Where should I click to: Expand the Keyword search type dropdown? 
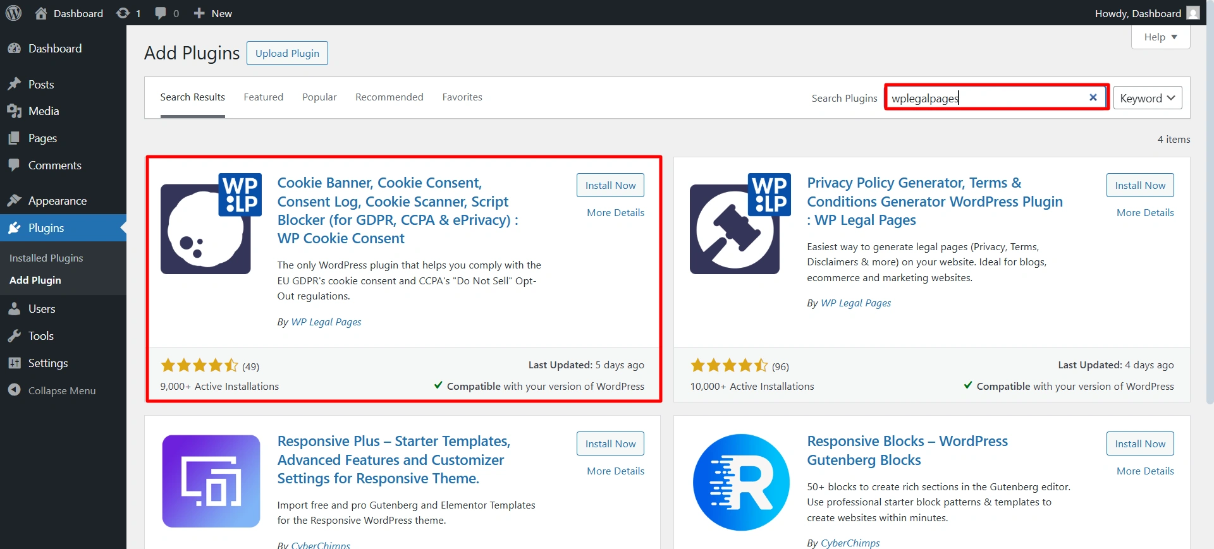(1148, 98)
